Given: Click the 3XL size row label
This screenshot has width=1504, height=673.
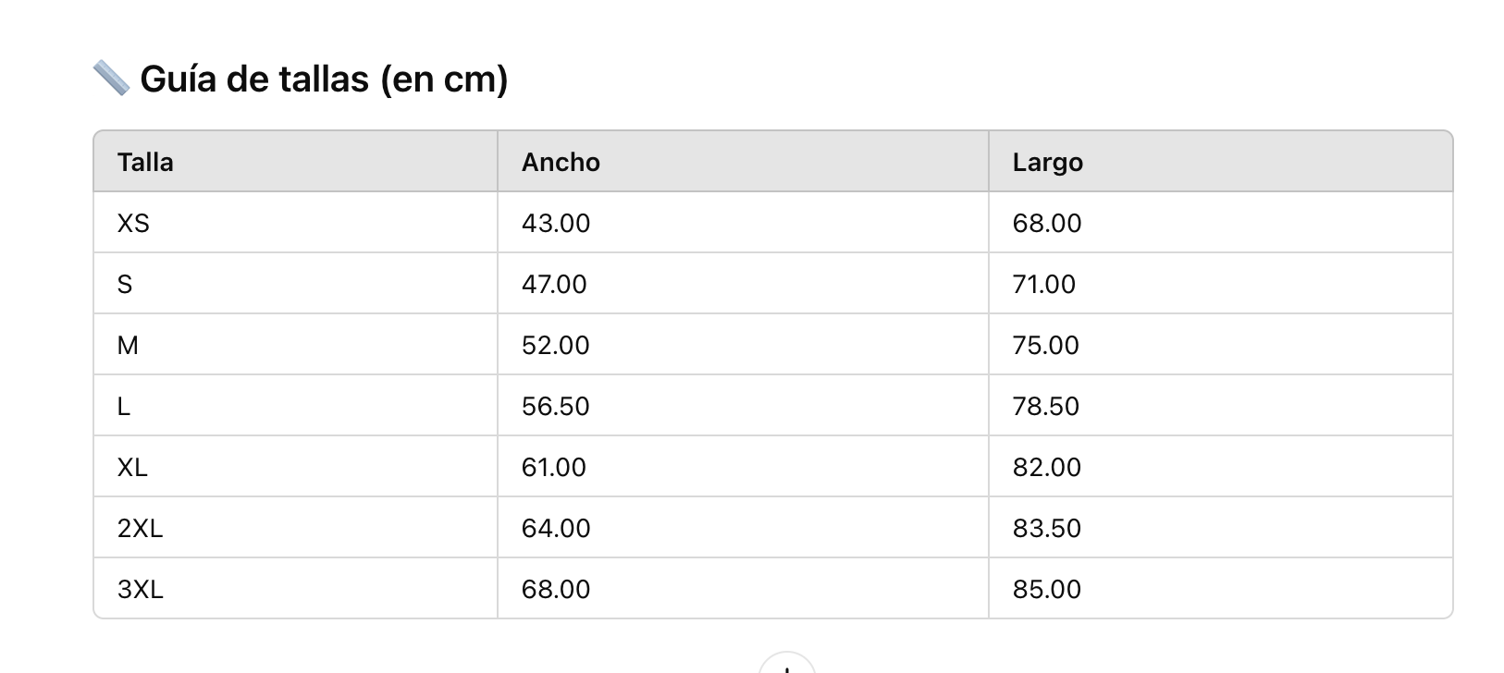Looking at the screenshot, I should pos(140,589).
